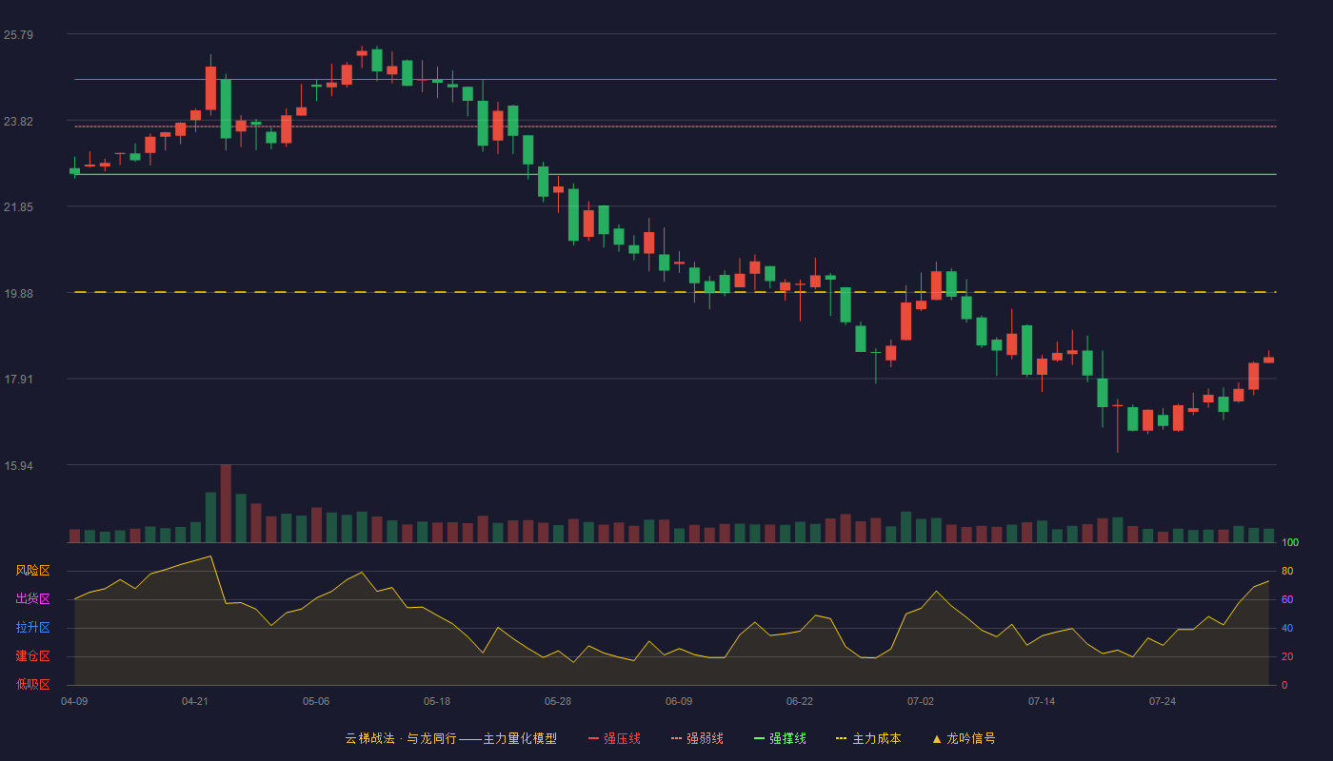Click the 07-02 date label
The image size is (1333, 761).
tap(921, 701)
